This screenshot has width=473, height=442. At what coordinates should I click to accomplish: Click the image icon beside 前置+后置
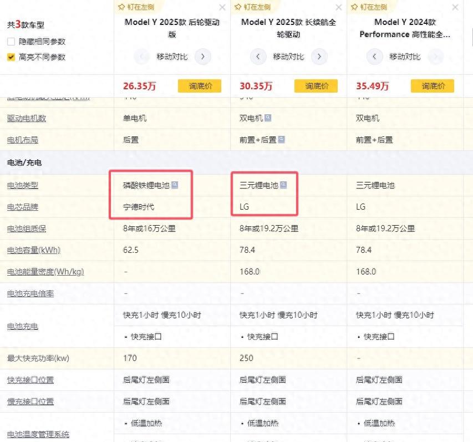(x=282, y=139)
